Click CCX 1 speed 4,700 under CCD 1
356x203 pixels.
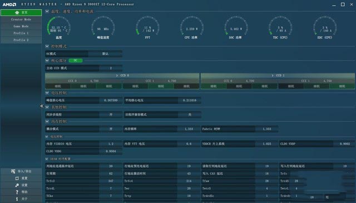point(328,81)
